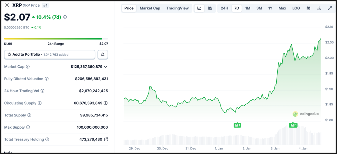Click the 24h Range progress bar
The height and width of the screenshot is (154, 337).
[56, 39]
